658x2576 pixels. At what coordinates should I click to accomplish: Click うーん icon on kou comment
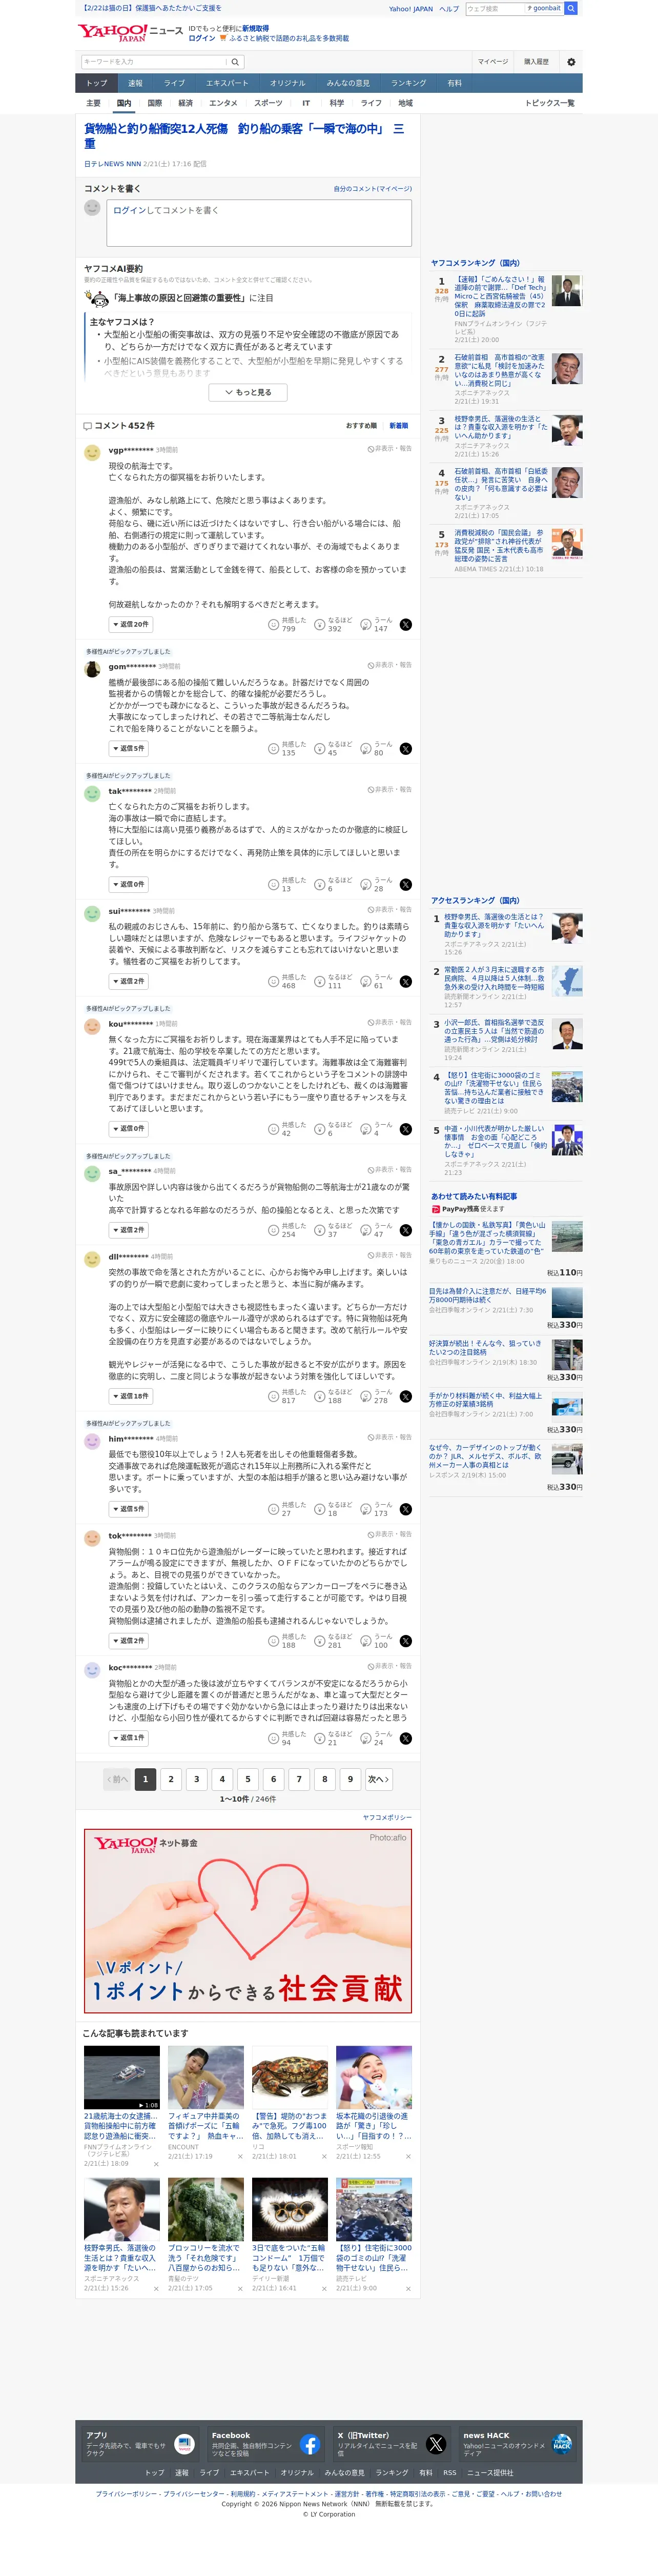point(366,1129)
